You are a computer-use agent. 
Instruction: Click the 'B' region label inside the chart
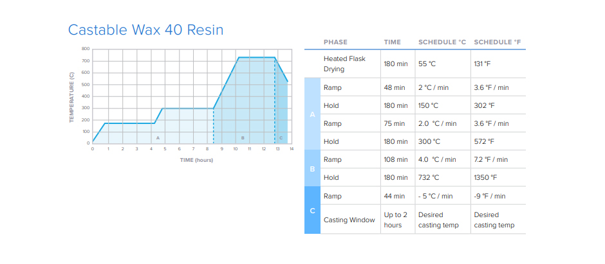click(243, 137)
